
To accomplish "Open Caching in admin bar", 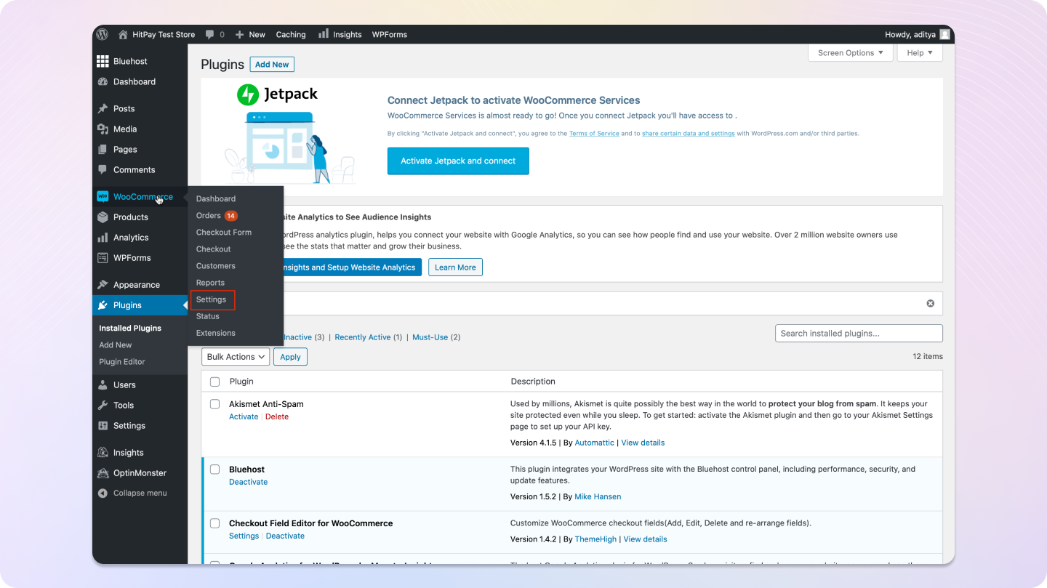I will (291, 34).
